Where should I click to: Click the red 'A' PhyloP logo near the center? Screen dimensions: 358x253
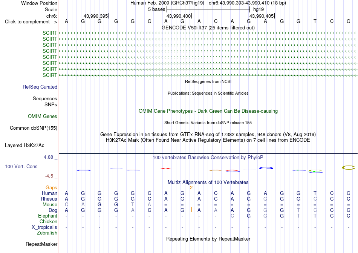click(165, 169)
